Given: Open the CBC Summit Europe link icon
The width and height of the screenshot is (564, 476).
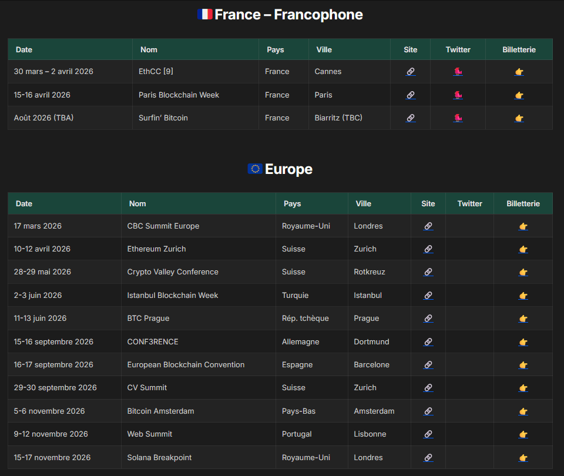Looking at the screenshot, I should pos(428,226).
